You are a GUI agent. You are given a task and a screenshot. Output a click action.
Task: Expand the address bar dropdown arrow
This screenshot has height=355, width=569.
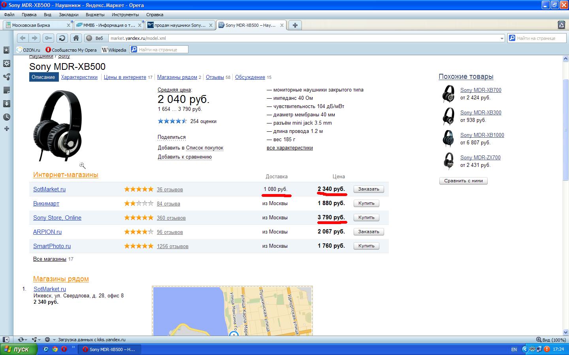(x=502, y=38)
